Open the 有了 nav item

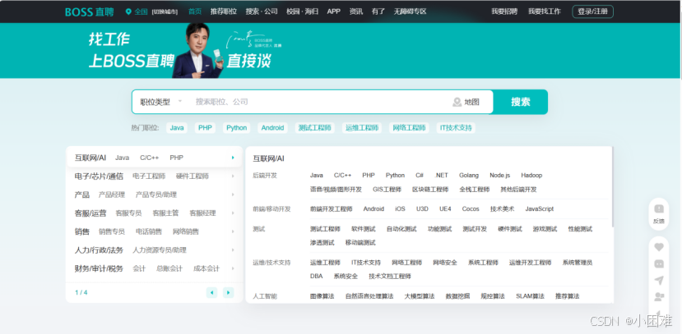[x=378, y=11]
